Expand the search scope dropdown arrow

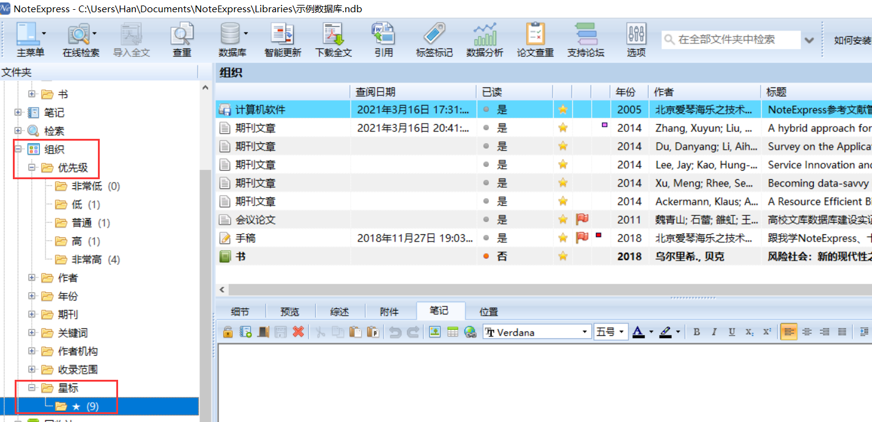(809, 40)
